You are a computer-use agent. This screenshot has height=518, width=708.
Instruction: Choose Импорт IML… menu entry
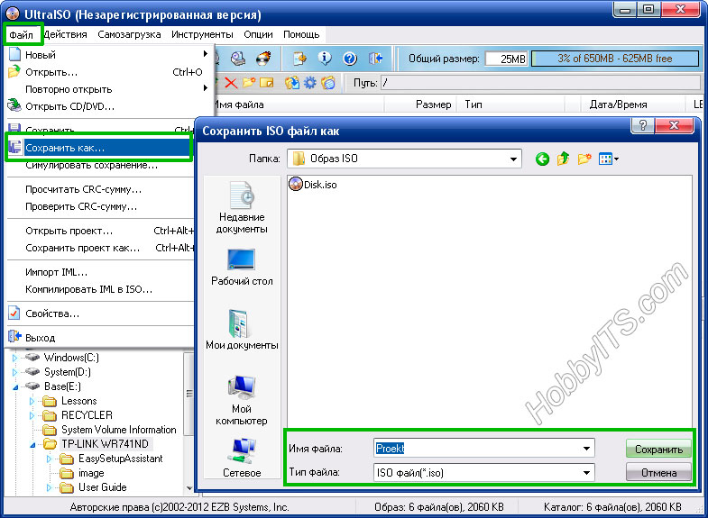[x=100, y=272]
